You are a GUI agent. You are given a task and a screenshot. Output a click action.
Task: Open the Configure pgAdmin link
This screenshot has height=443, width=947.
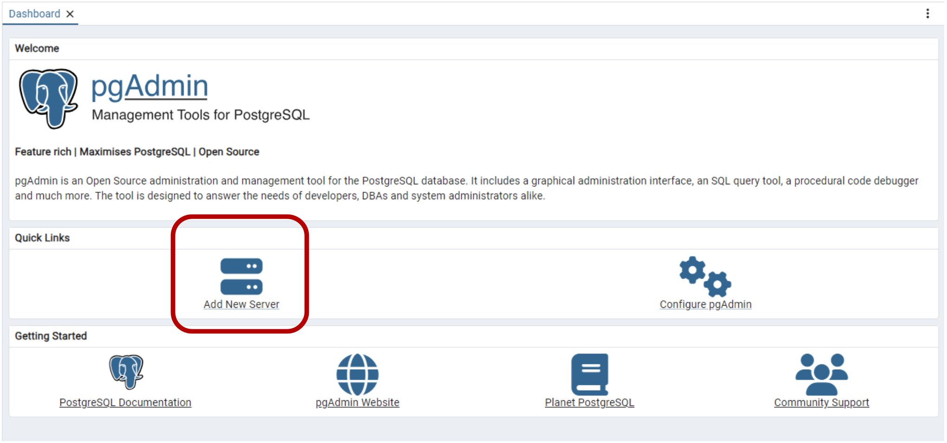pyautogui.click(x=705, y=304)
